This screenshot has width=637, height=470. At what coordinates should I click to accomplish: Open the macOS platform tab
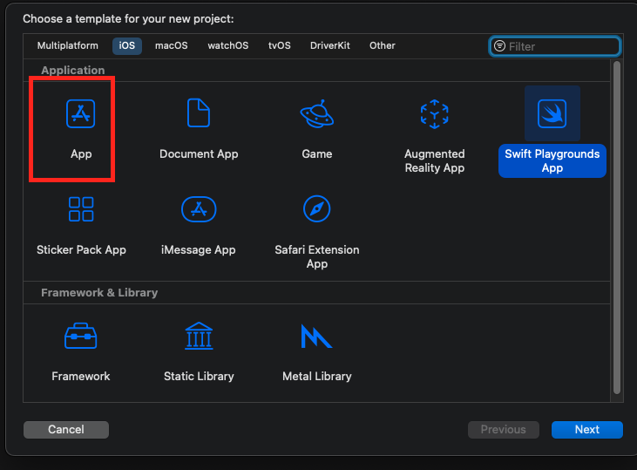(172, 45)
